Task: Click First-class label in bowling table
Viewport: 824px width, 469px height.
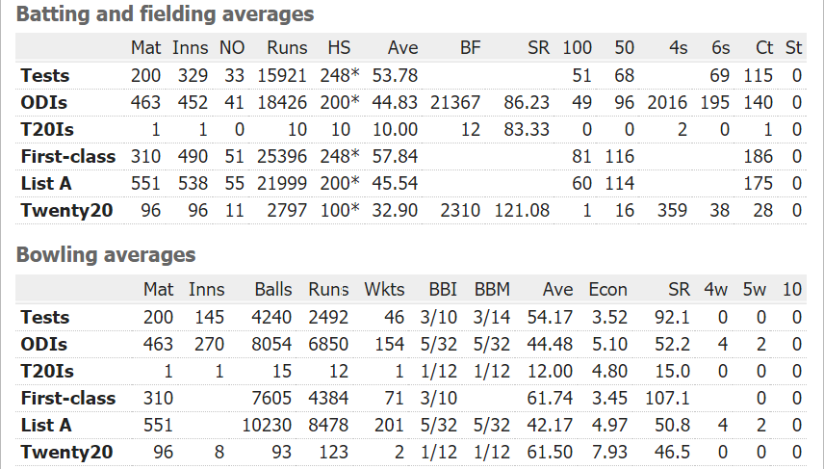Action: pyautogui.click(x=67, y=398)
